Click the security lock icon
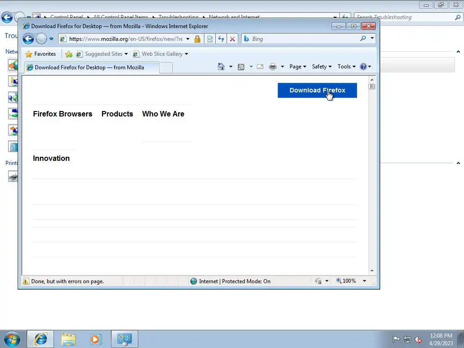 click(198, 39)
